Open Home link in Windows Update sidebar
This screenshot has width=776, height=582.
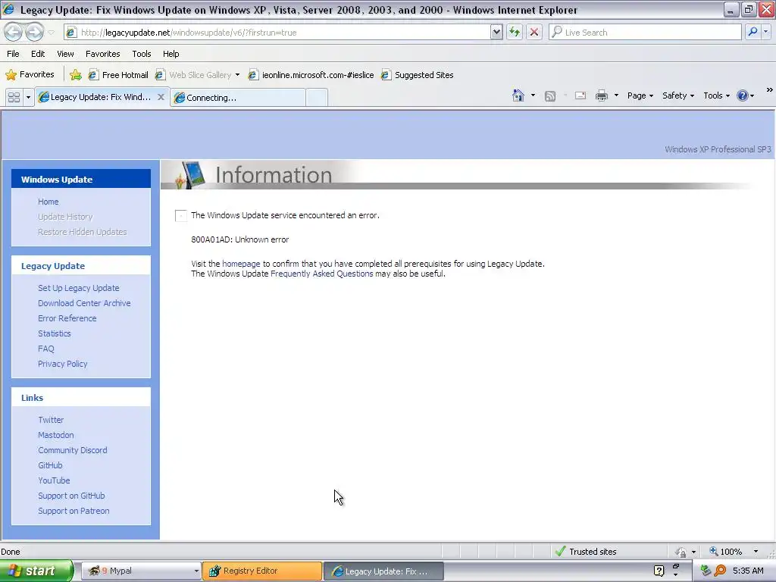click(48, 202)
